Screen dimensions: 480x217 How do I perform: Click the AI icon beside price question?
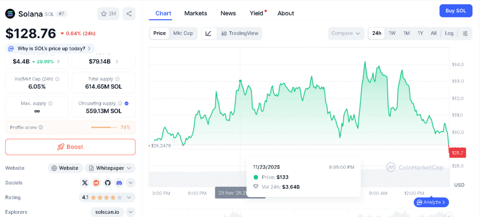tap(11, 48)
